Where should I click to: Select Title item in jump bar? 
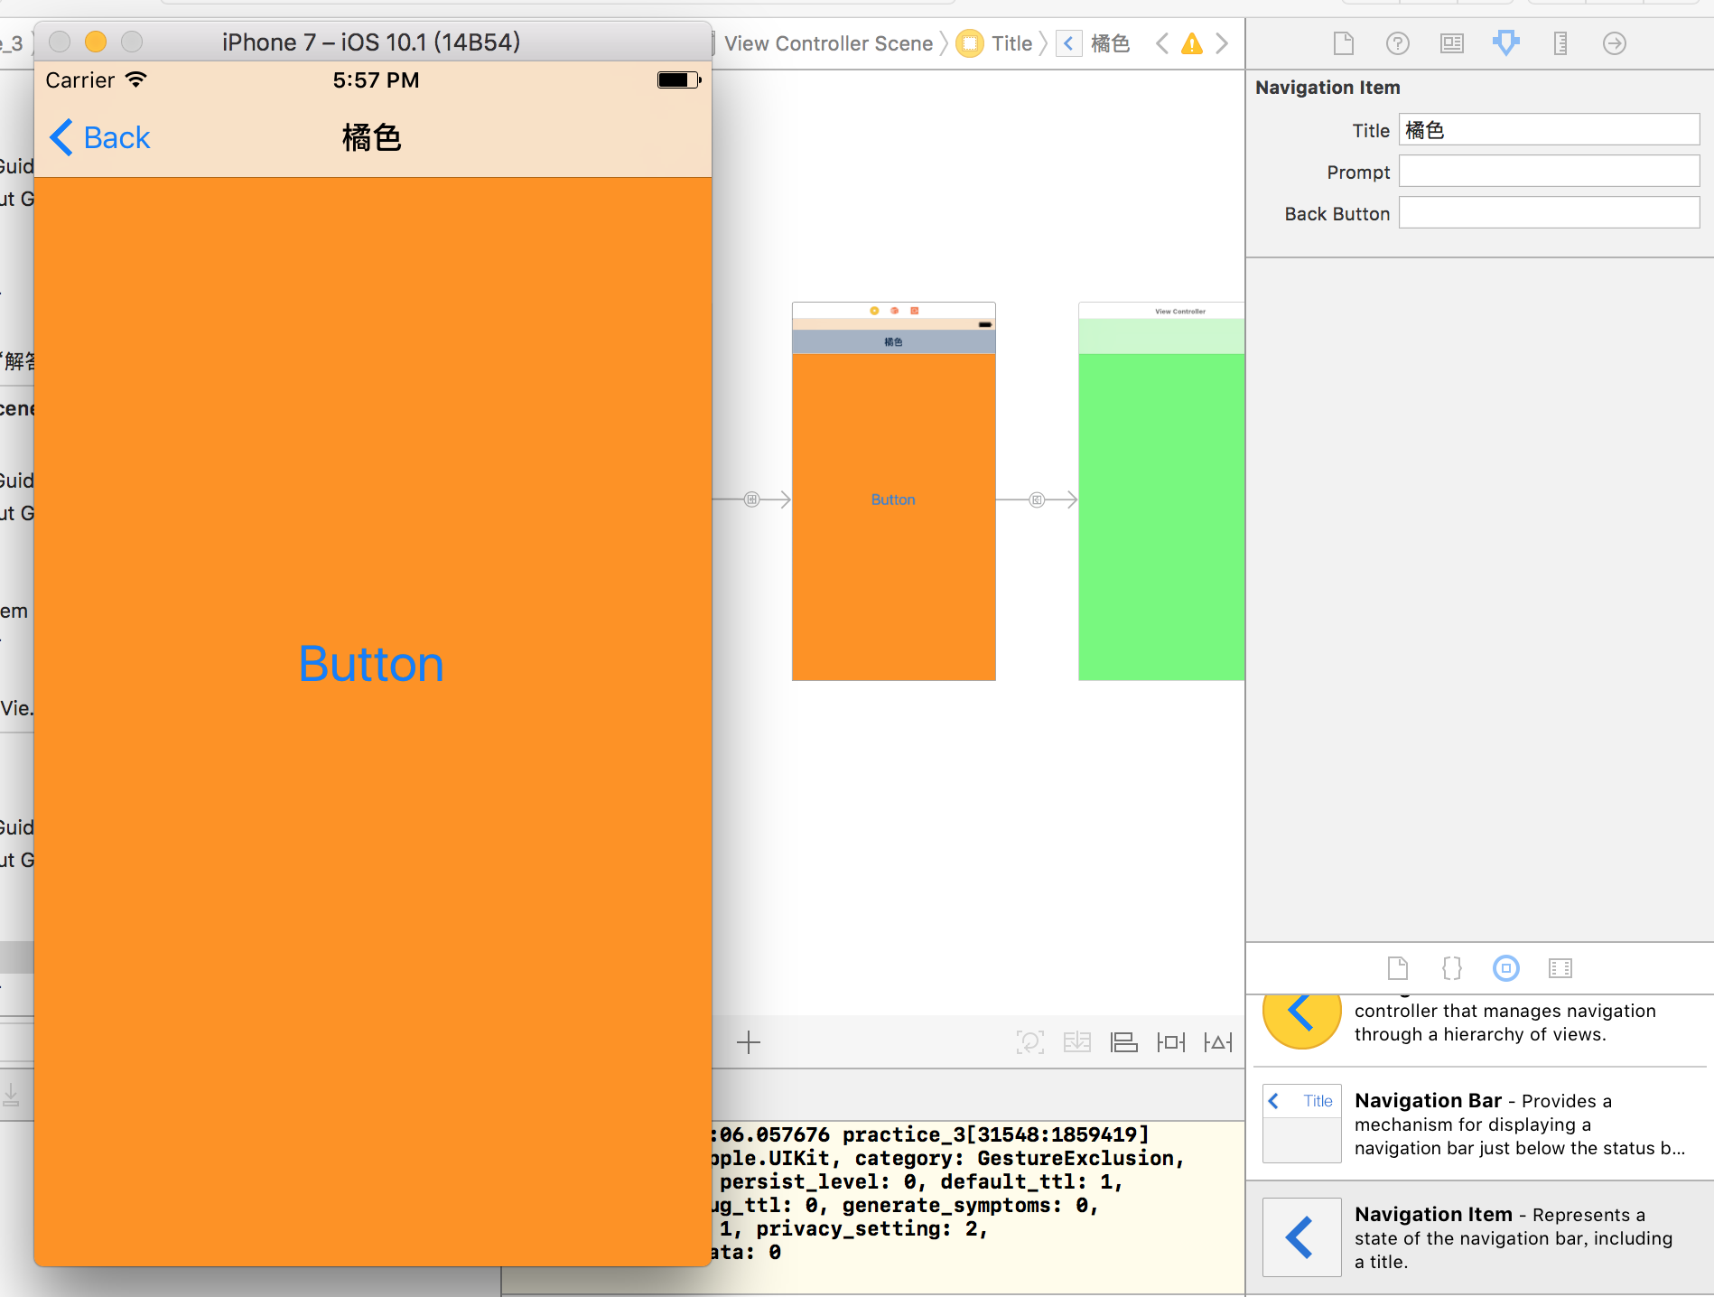pyautogui.click(x=995, y=43)
